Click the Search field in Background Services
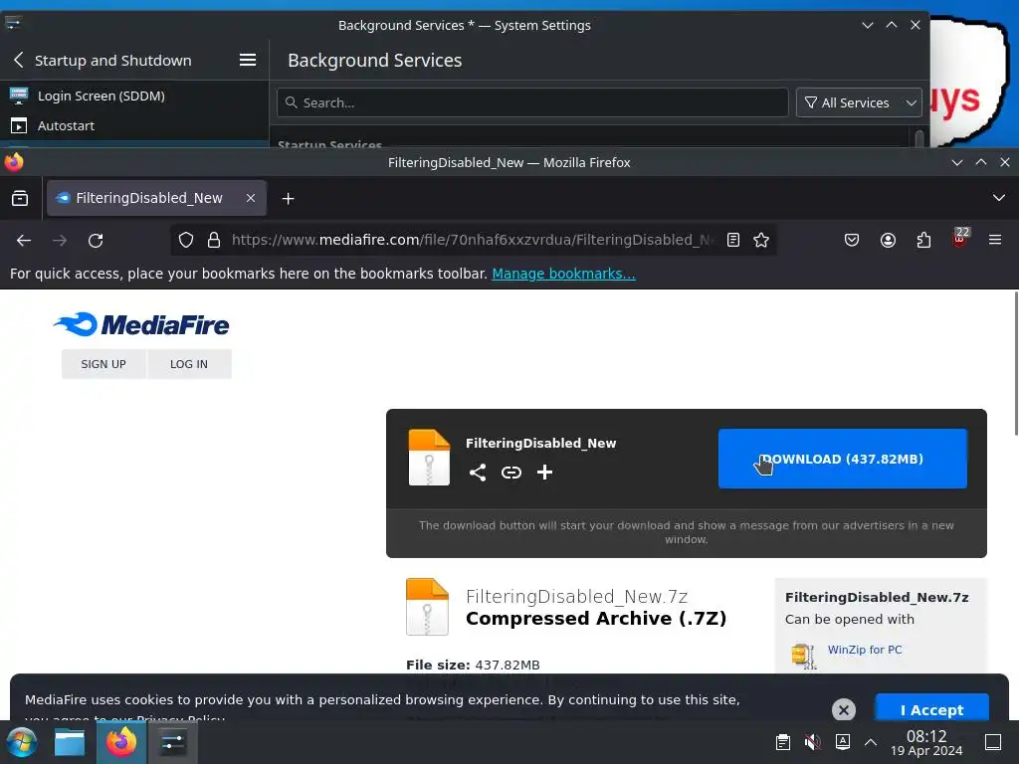The image size is (1019, 764). coord(532,102)
